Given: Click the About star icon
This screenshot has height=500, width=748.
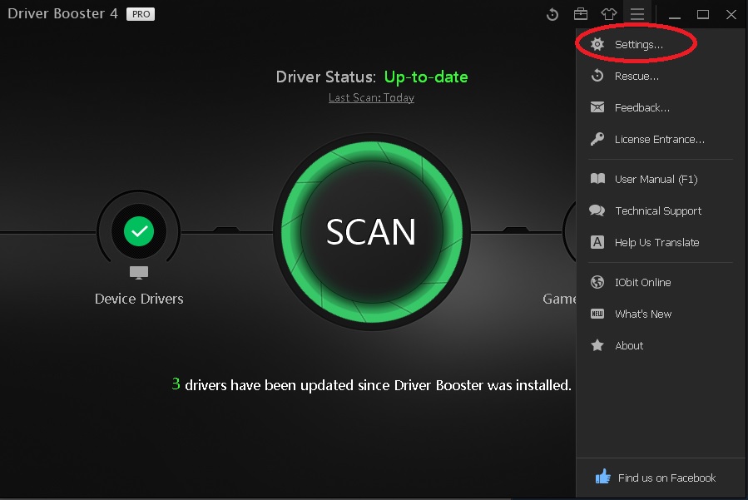Looking at the screenshot, I should pyautogui.click(x=597, y=345).
